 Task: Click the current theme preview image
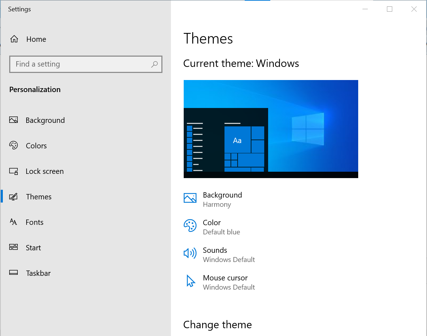tap(271, 129)
